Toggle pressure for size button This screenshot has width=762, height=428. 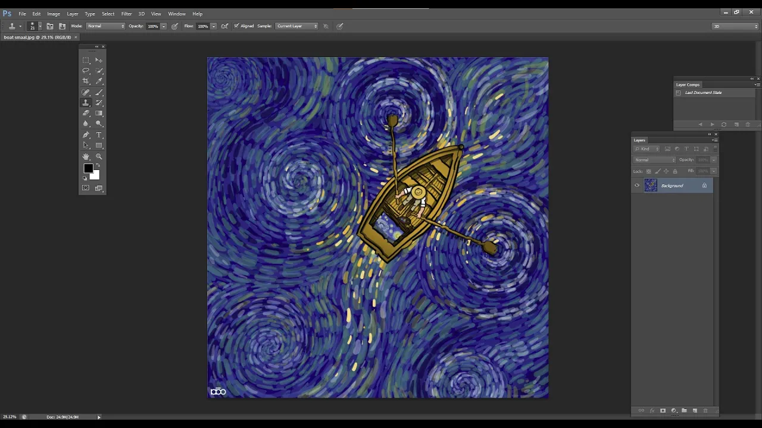pos(340,26)
